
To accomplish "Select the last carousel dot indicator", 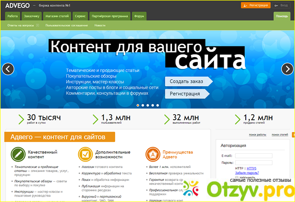I will 157,105.
